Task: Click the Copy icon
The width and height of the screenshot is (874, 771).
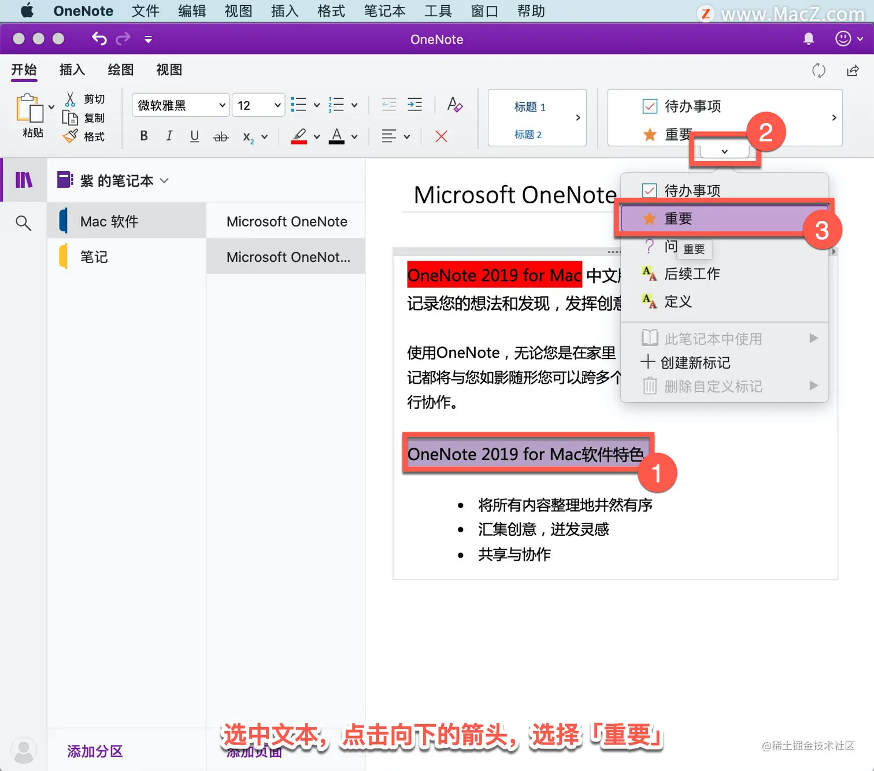Action: [70, 118]
